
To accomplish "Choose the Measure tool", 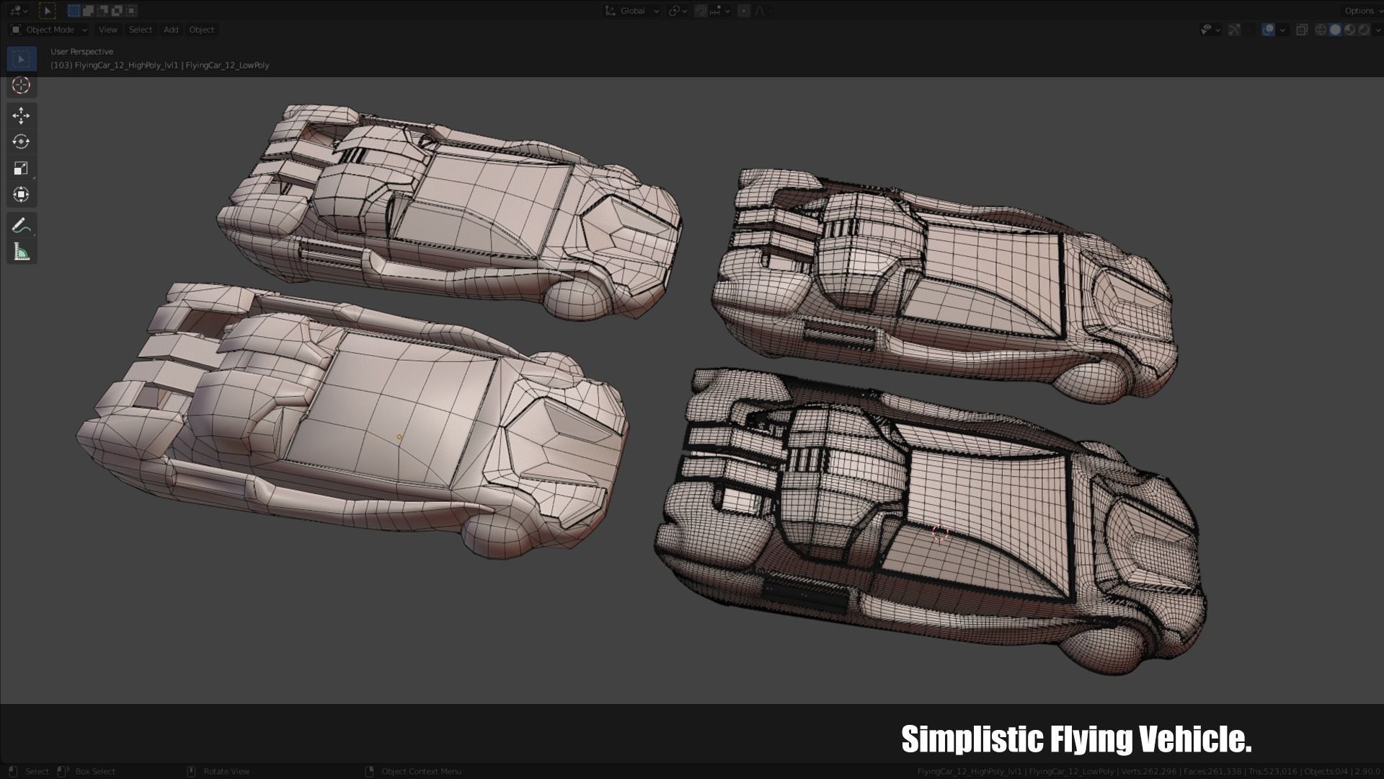I will click(21, 252).
